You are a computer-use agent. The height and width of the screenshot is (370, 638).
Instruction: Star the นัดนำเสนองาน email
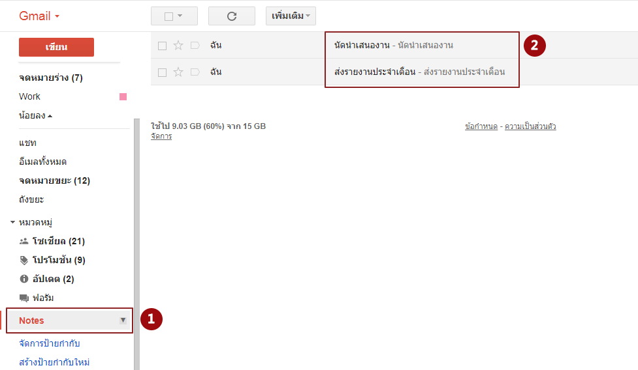tap(178, 46)
